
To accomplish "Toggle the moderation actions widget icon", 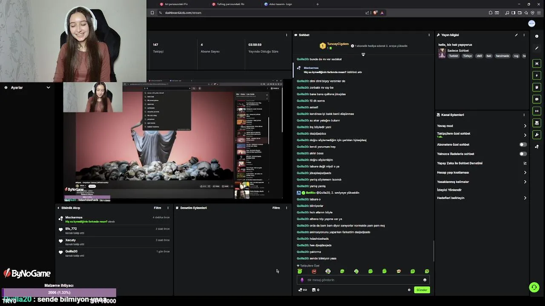I will pos(536,123).
